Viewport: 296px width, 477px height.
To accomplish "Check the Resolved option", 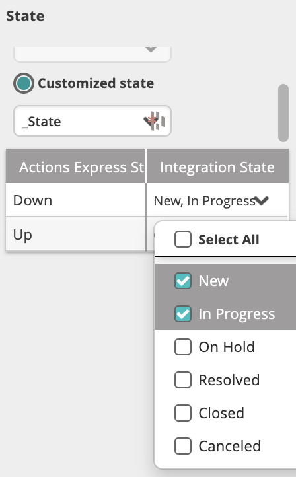I will pos(183,380).
